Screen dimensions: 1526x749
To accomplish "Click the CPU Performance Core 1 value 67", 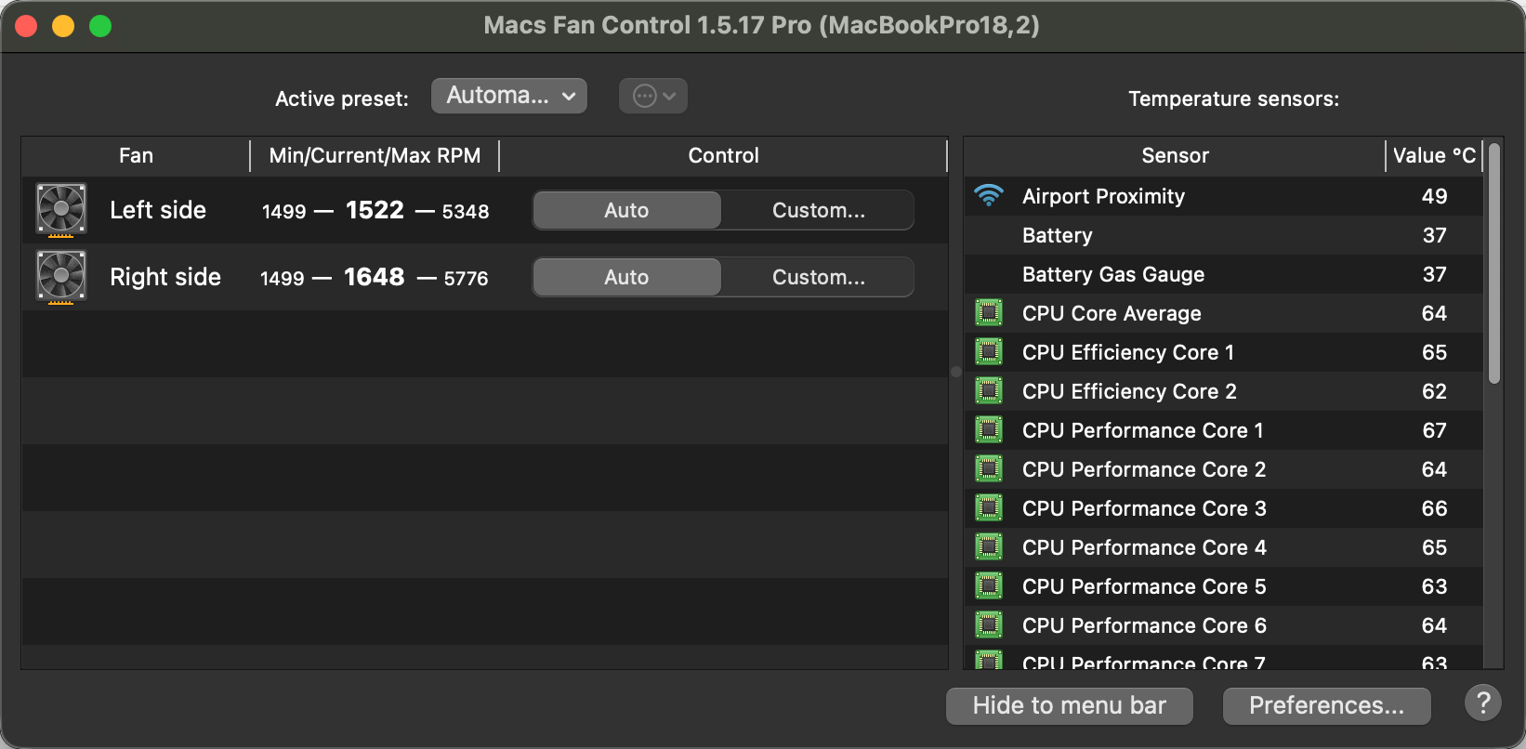I will (x=1434, y=430).
